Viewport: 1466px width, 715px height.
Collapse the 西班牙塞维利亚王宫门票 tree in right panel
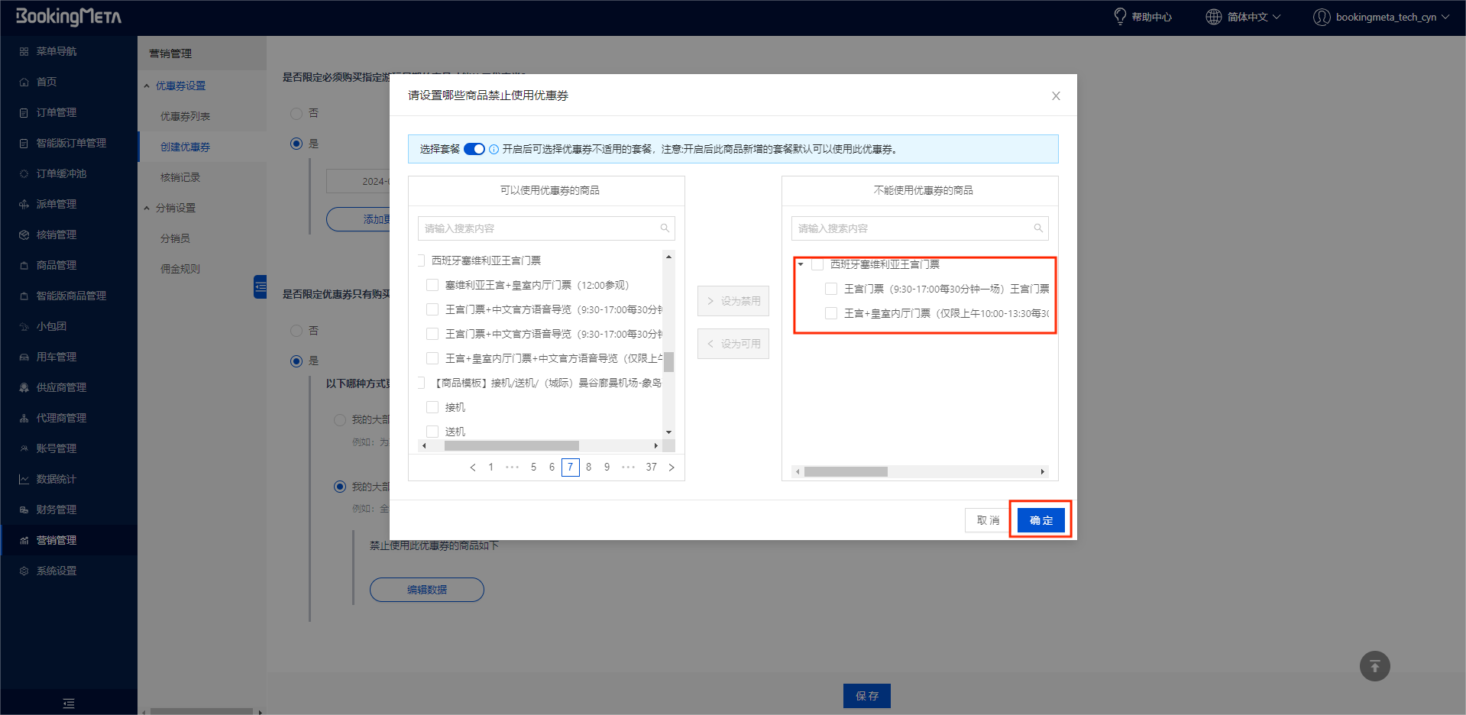801,264
